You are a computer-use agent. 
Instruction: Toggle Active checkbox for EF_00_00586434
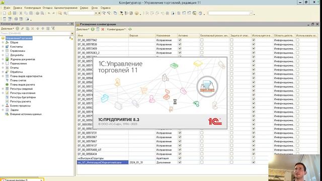180,154
